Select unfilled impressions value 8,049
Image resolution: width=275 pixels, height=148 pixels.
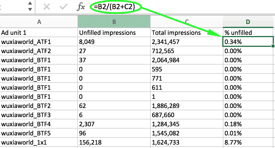point(114,42)
